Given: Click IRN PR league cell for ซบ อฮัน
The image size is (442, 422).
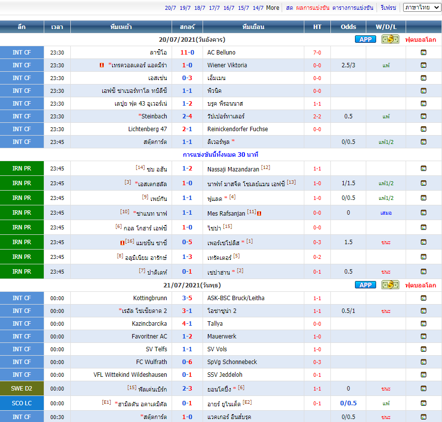Looking at the screenshot, I should pyautogui.click(x=22, y=169).
